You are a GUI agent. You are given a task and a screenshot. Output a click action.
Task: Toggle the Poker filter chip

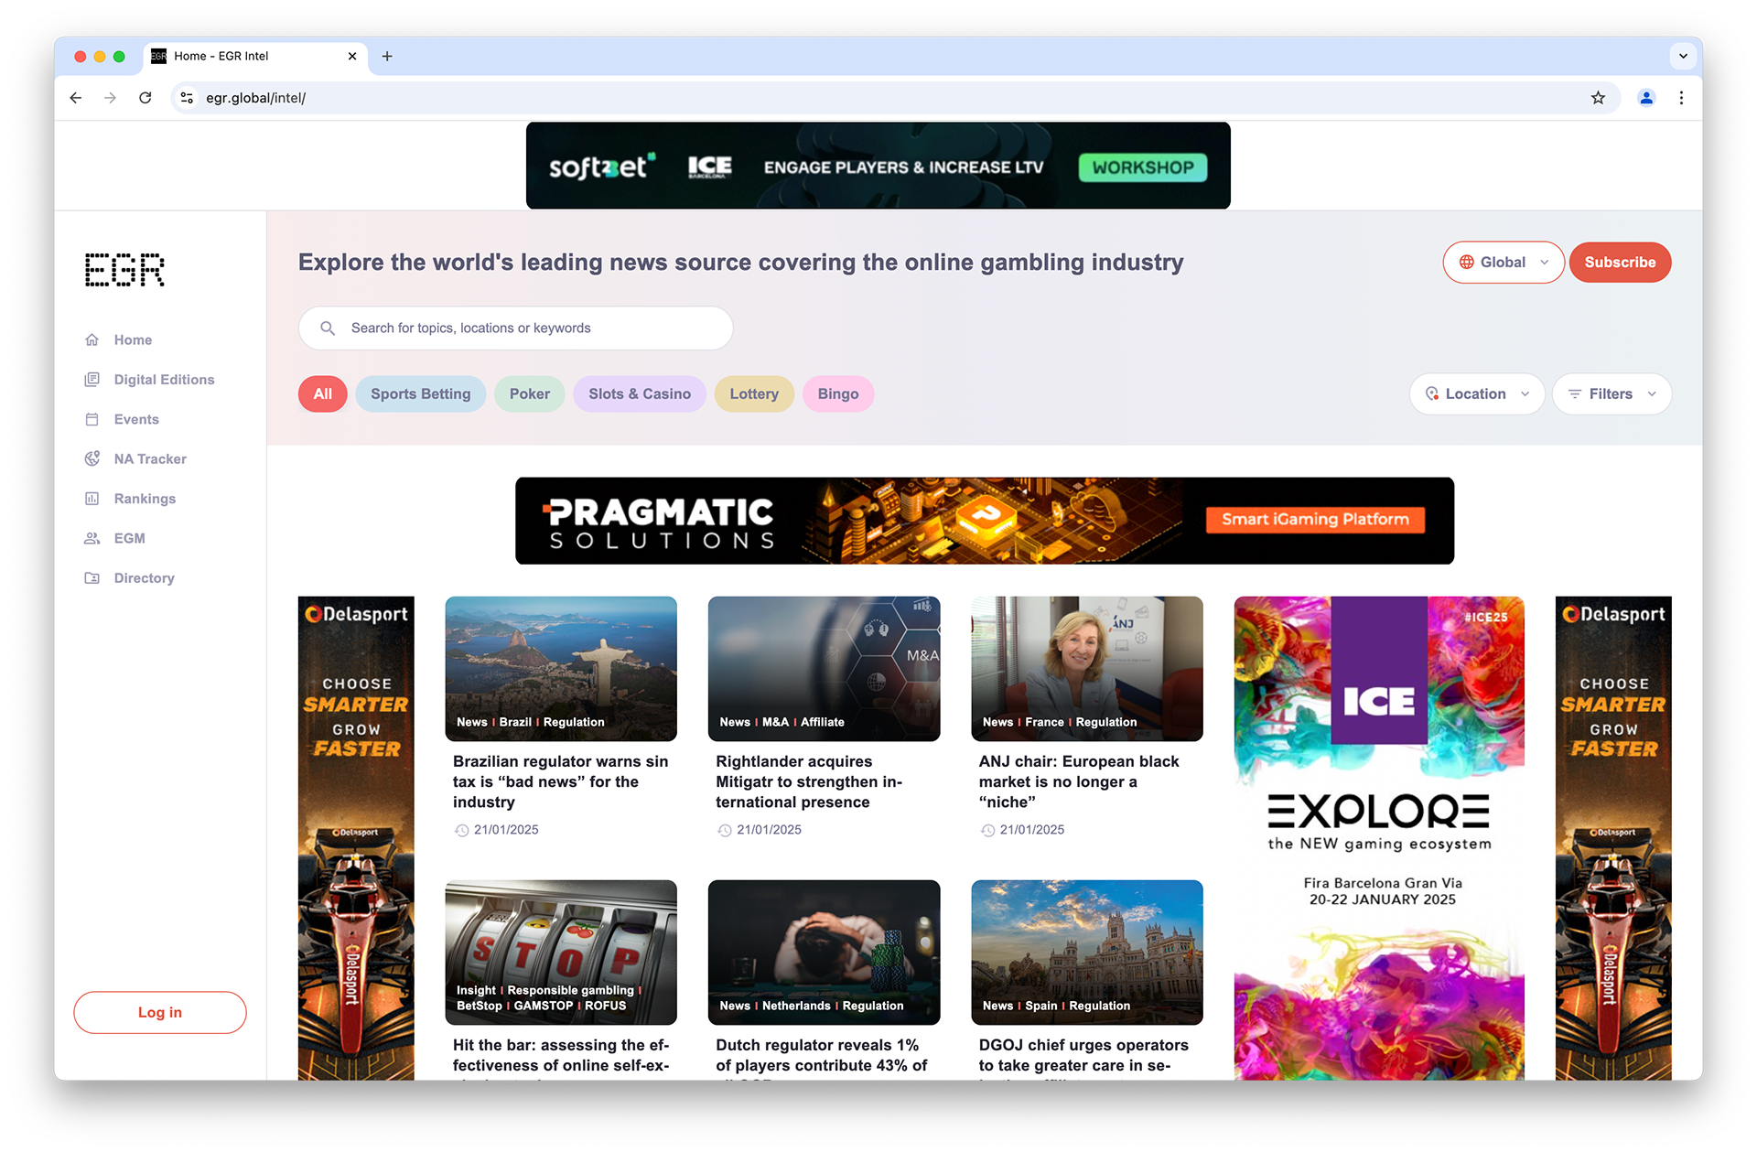(x=529, y=393)
